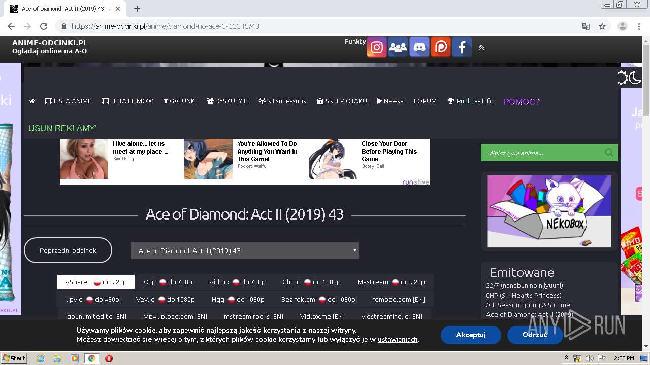Click Poprzedni odcinek button
The image size is (650, 365).
[68, 250]
